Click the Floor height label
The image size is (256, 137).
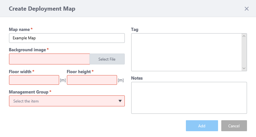[79, 72]
